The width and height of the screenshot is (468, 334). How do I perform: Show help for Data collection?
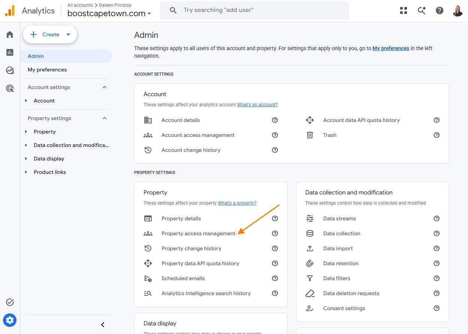437,233
